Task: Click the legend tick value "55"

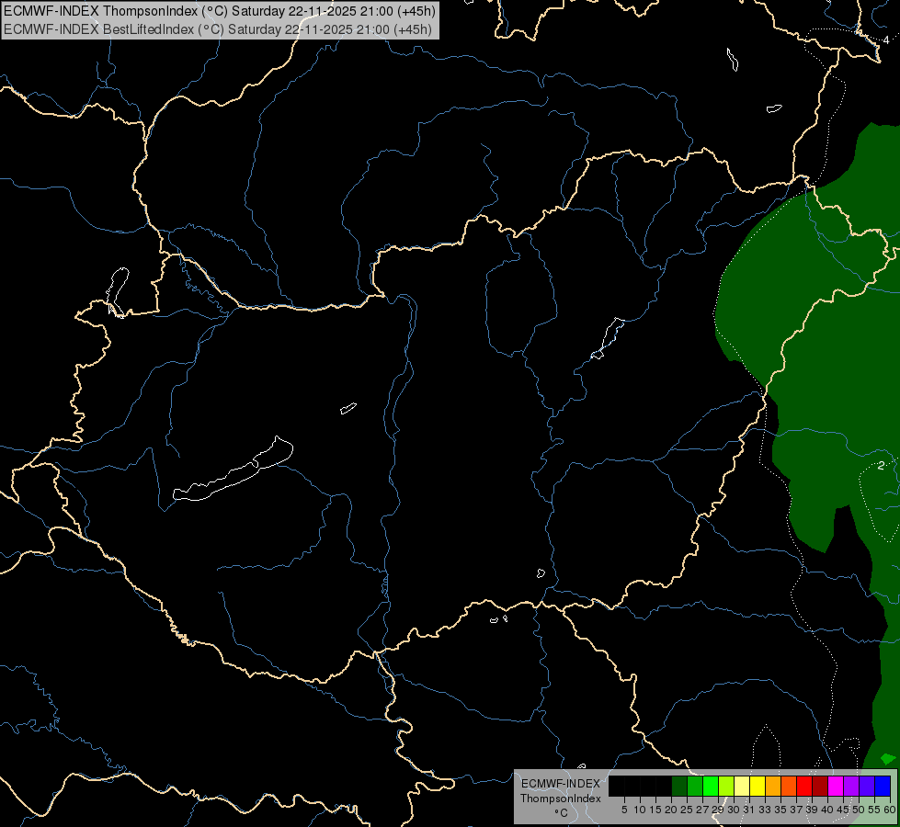Action: (873, 810)
